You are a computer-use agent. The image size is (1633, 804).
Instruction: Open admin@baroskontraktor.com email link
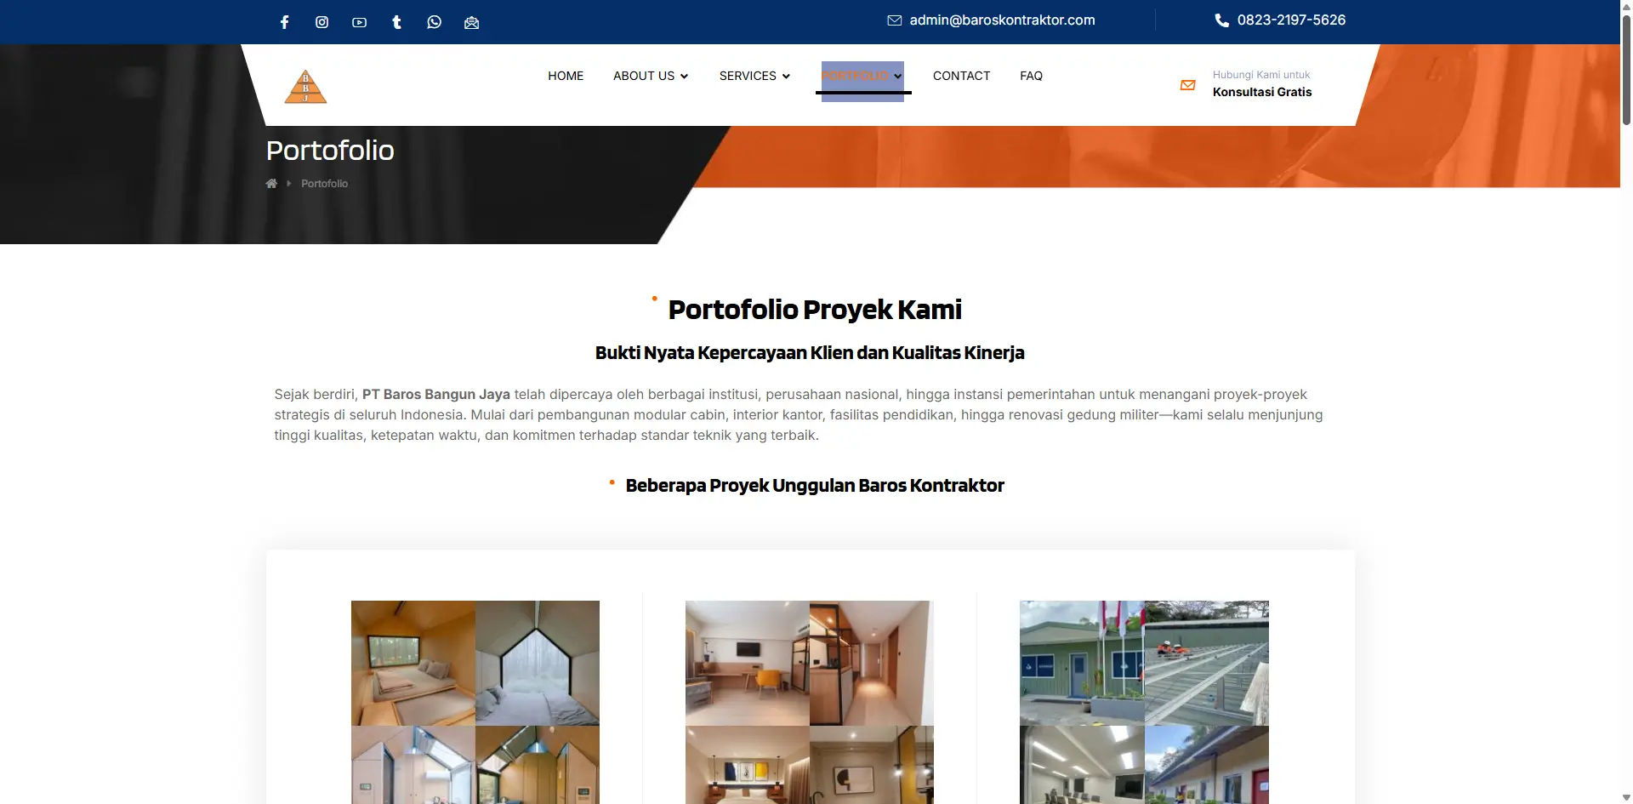click(1002, 20)
